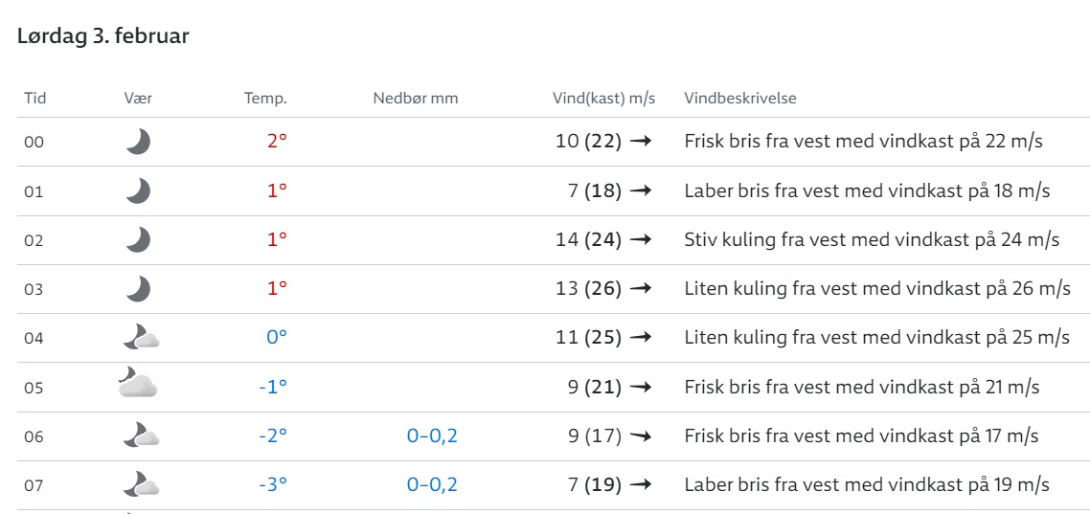Screen dimensions: 1090x514
Task: Click the wind direction arrow at 02
Action: click(641, 239)
